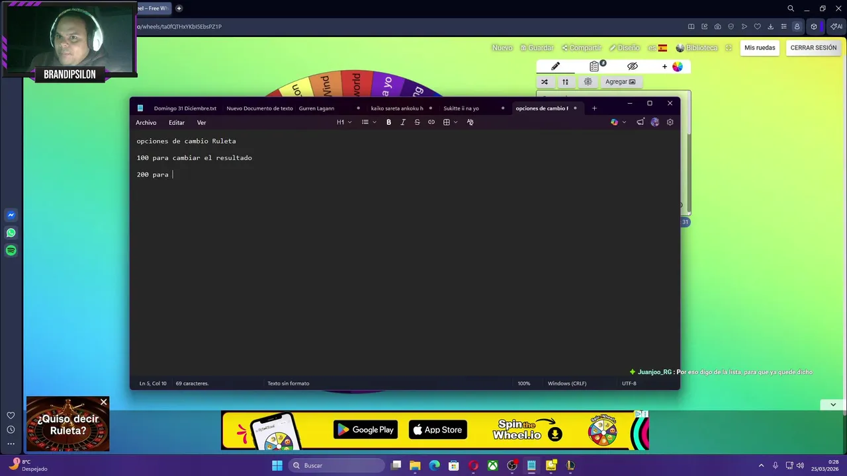The height and width of the screenshot is (476, 847).
Task: Click Nuevo on the wheel site
Action: pyautogui.click(x=502, y=48)
